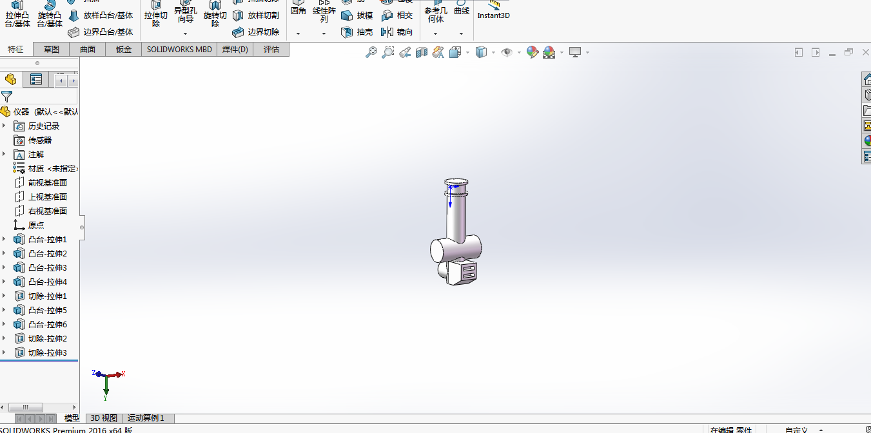
Task: Select the 旋转切除 revolved cut tool
Action: [x=215, y=14]
